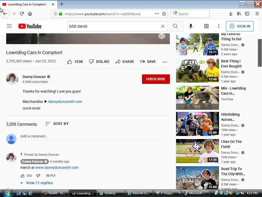262x197 pixels.
Task: Clear the YouTube search text with X
Action: pos(162,26)
